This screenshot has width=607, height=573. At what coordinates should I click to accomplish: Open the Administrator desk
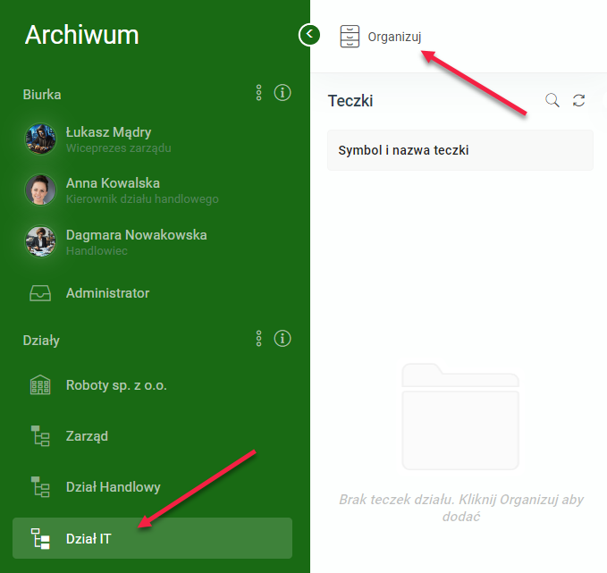pos(152,293)
